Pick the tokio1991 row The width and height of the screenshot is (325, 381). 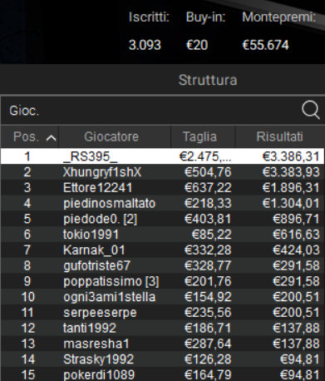click(x=162, y=235)
